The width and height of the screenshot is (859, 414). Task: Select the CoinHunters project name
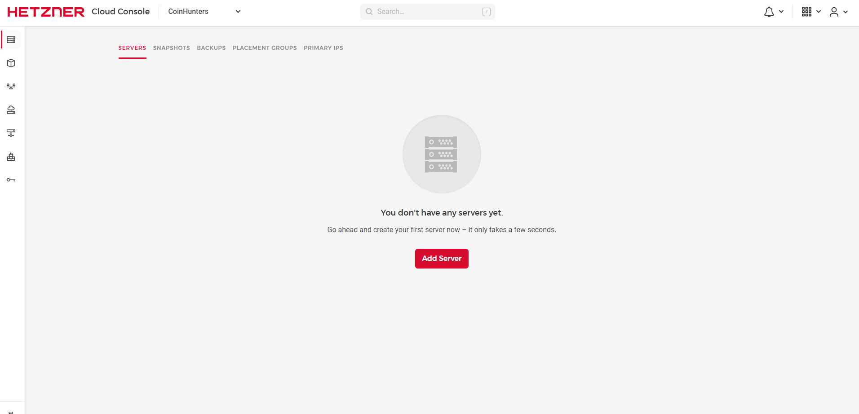(188, 12)
